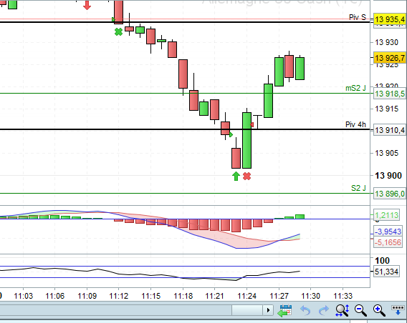Image resolution: width=407 pixels, height=323 pixels.
Task: Click the current price tag 13 926,7
Action: tap(390, 58)
